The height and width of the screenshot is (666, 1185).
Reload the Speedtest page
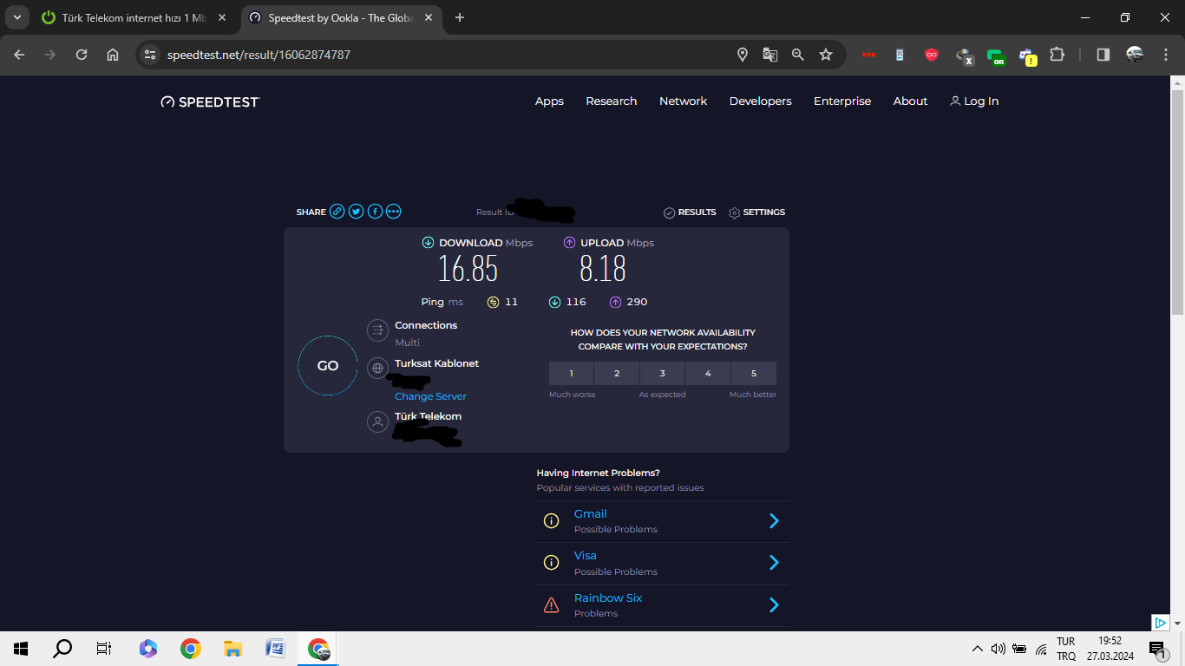click(x=82, y=55)
